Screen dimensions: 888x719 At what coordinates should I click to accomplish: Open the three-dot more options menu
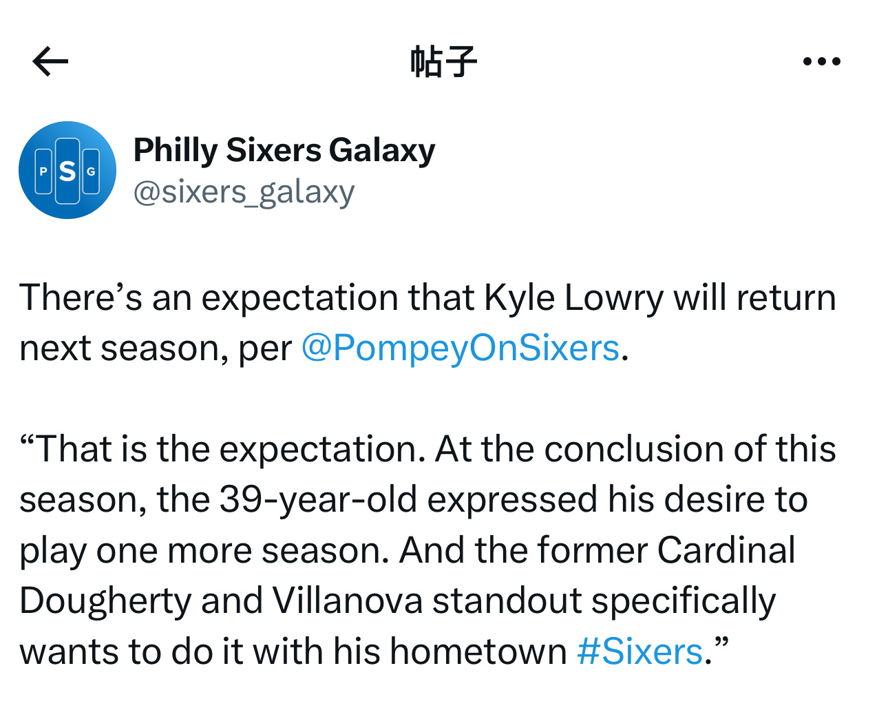click(822, 61)
